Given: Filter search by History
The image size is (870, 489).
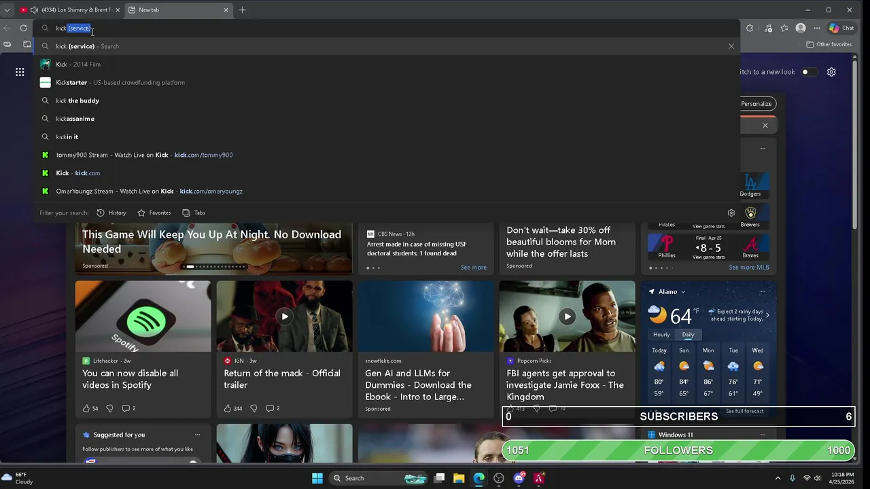Looking at the screenshot, I should [x=111, y=213].
